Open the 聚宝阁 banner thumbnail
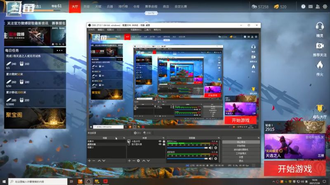Screen dimensions: 330x185 point(35,118)
